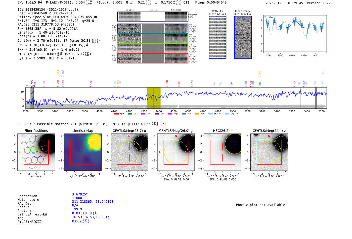Click the Gaussian emission line fit plot
The width and height of the screenshot is (352, 239).
pos(295,34)
